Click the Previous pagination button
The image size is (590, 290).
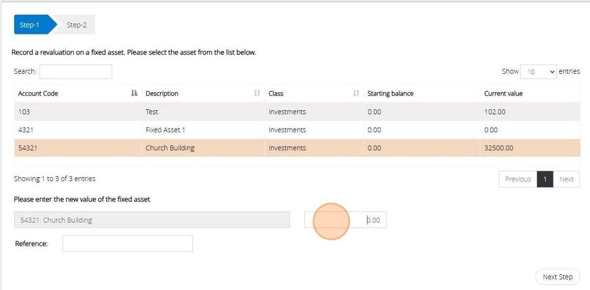click(x=517, y=179)
